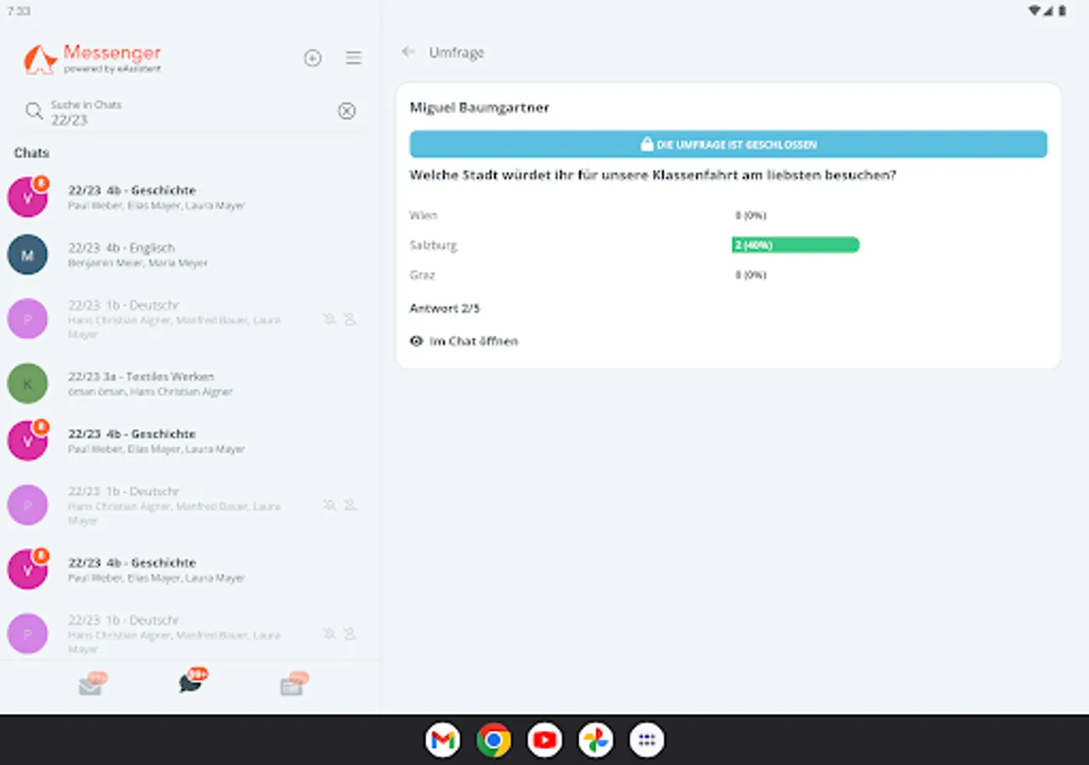Click the poll author name Miguel Baumgartner
The width and height of the screenshot is (1089, 765).
(480, 108)
